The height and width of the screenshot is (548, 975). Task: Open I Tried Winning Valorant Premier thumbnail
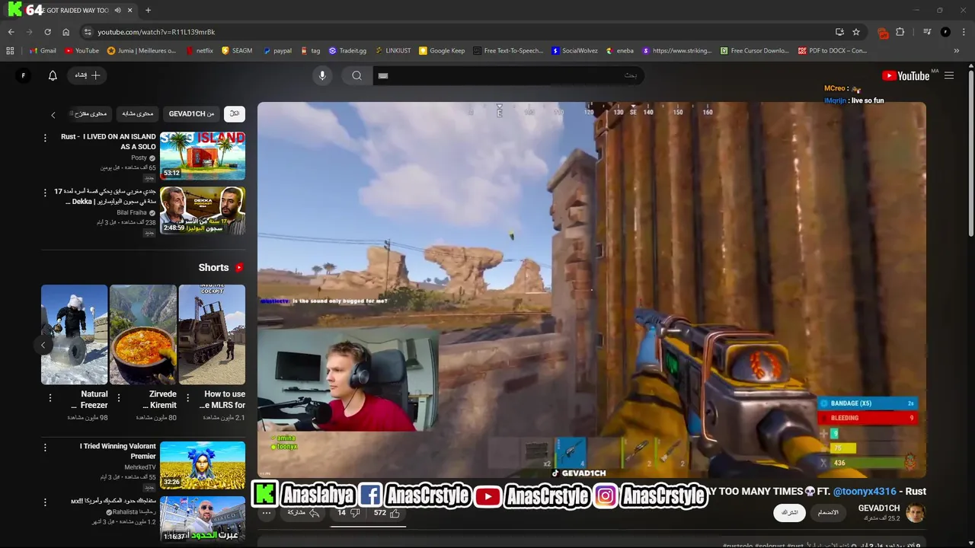tap(203, 465)
